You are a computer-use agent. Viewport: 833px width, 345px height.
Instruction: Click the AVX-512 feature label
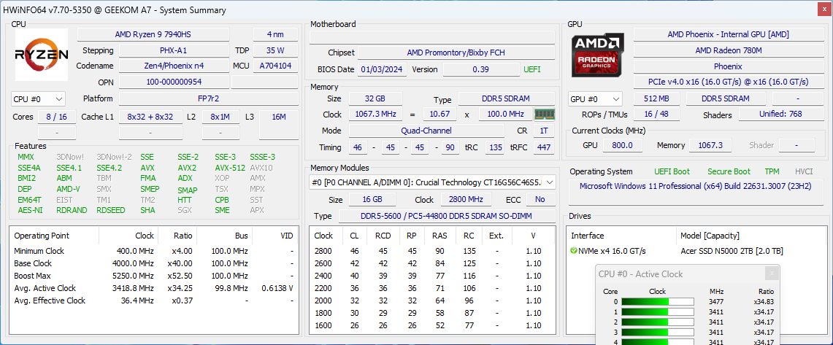[x=230, y=167]
